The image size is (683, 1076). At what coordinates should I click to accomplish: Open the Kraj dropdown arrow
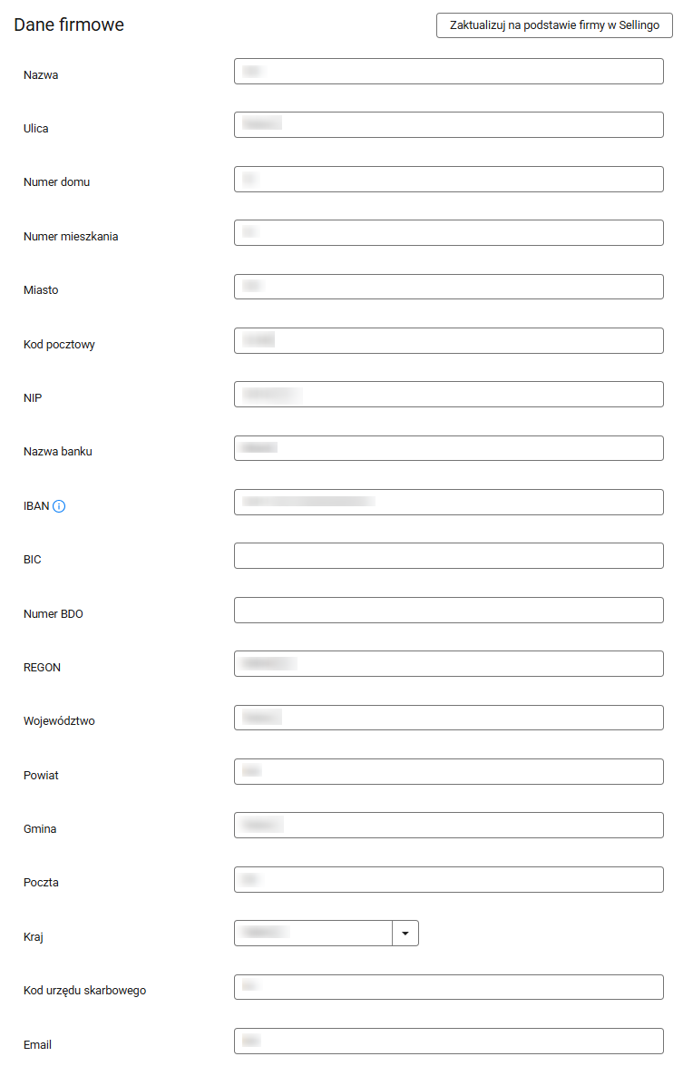(405, 933)
